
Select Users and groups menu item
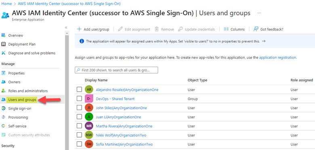[22, 100]
